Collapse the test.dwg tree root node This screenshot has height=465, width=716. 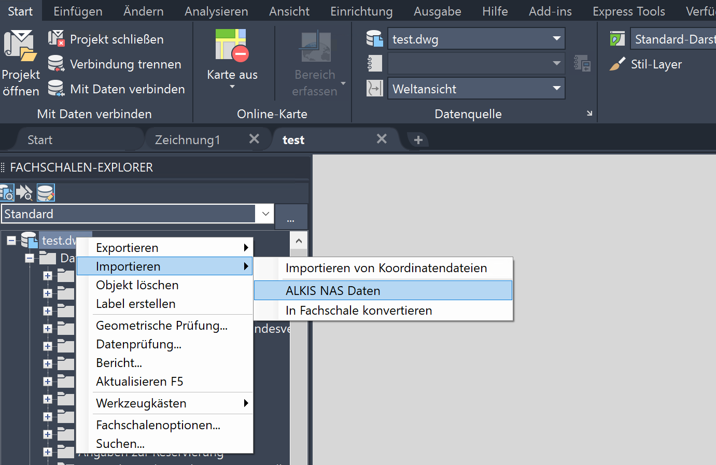11,241
